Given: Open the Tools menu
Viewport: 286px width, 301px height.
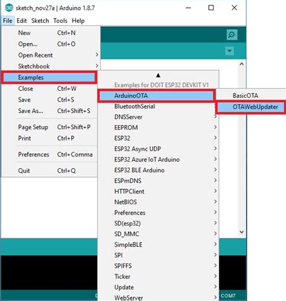Looking at the screenshot, I should coord(60,21).
